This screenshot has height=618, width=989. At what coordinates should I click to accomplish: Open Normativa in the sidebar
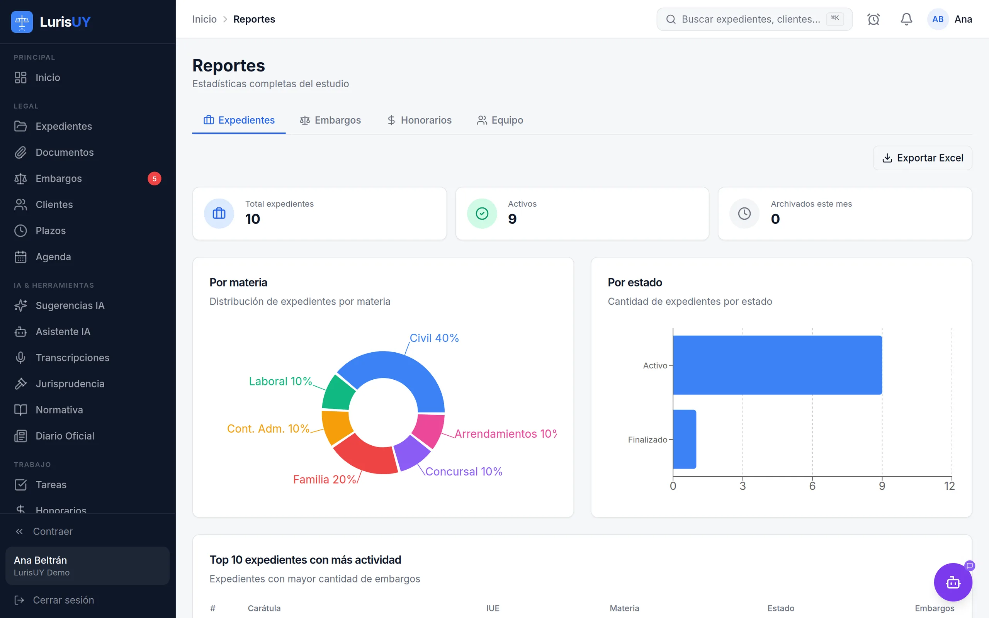pos(87,409)
